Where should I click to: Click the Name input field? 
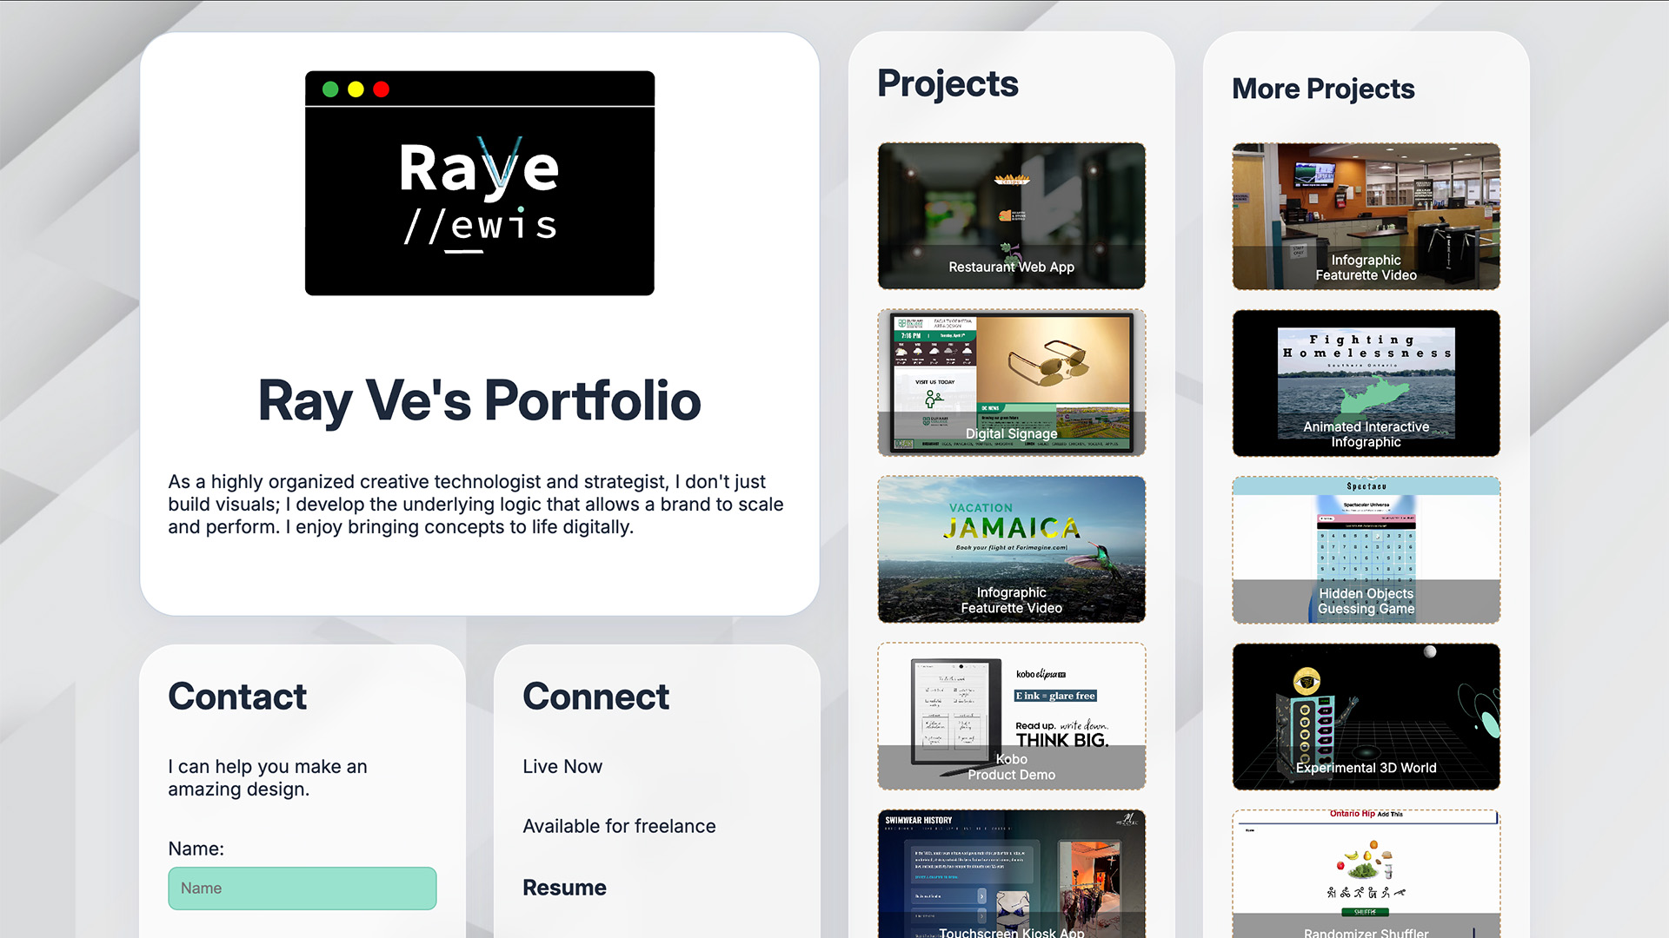click(303, 888)
